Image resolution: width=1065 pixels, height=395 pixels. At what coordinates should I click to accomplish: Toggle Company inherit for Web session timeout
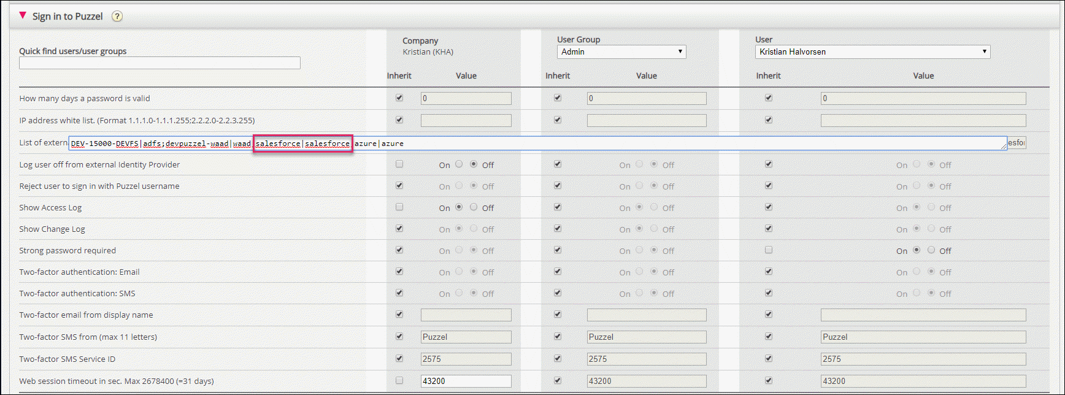[399, 381]
